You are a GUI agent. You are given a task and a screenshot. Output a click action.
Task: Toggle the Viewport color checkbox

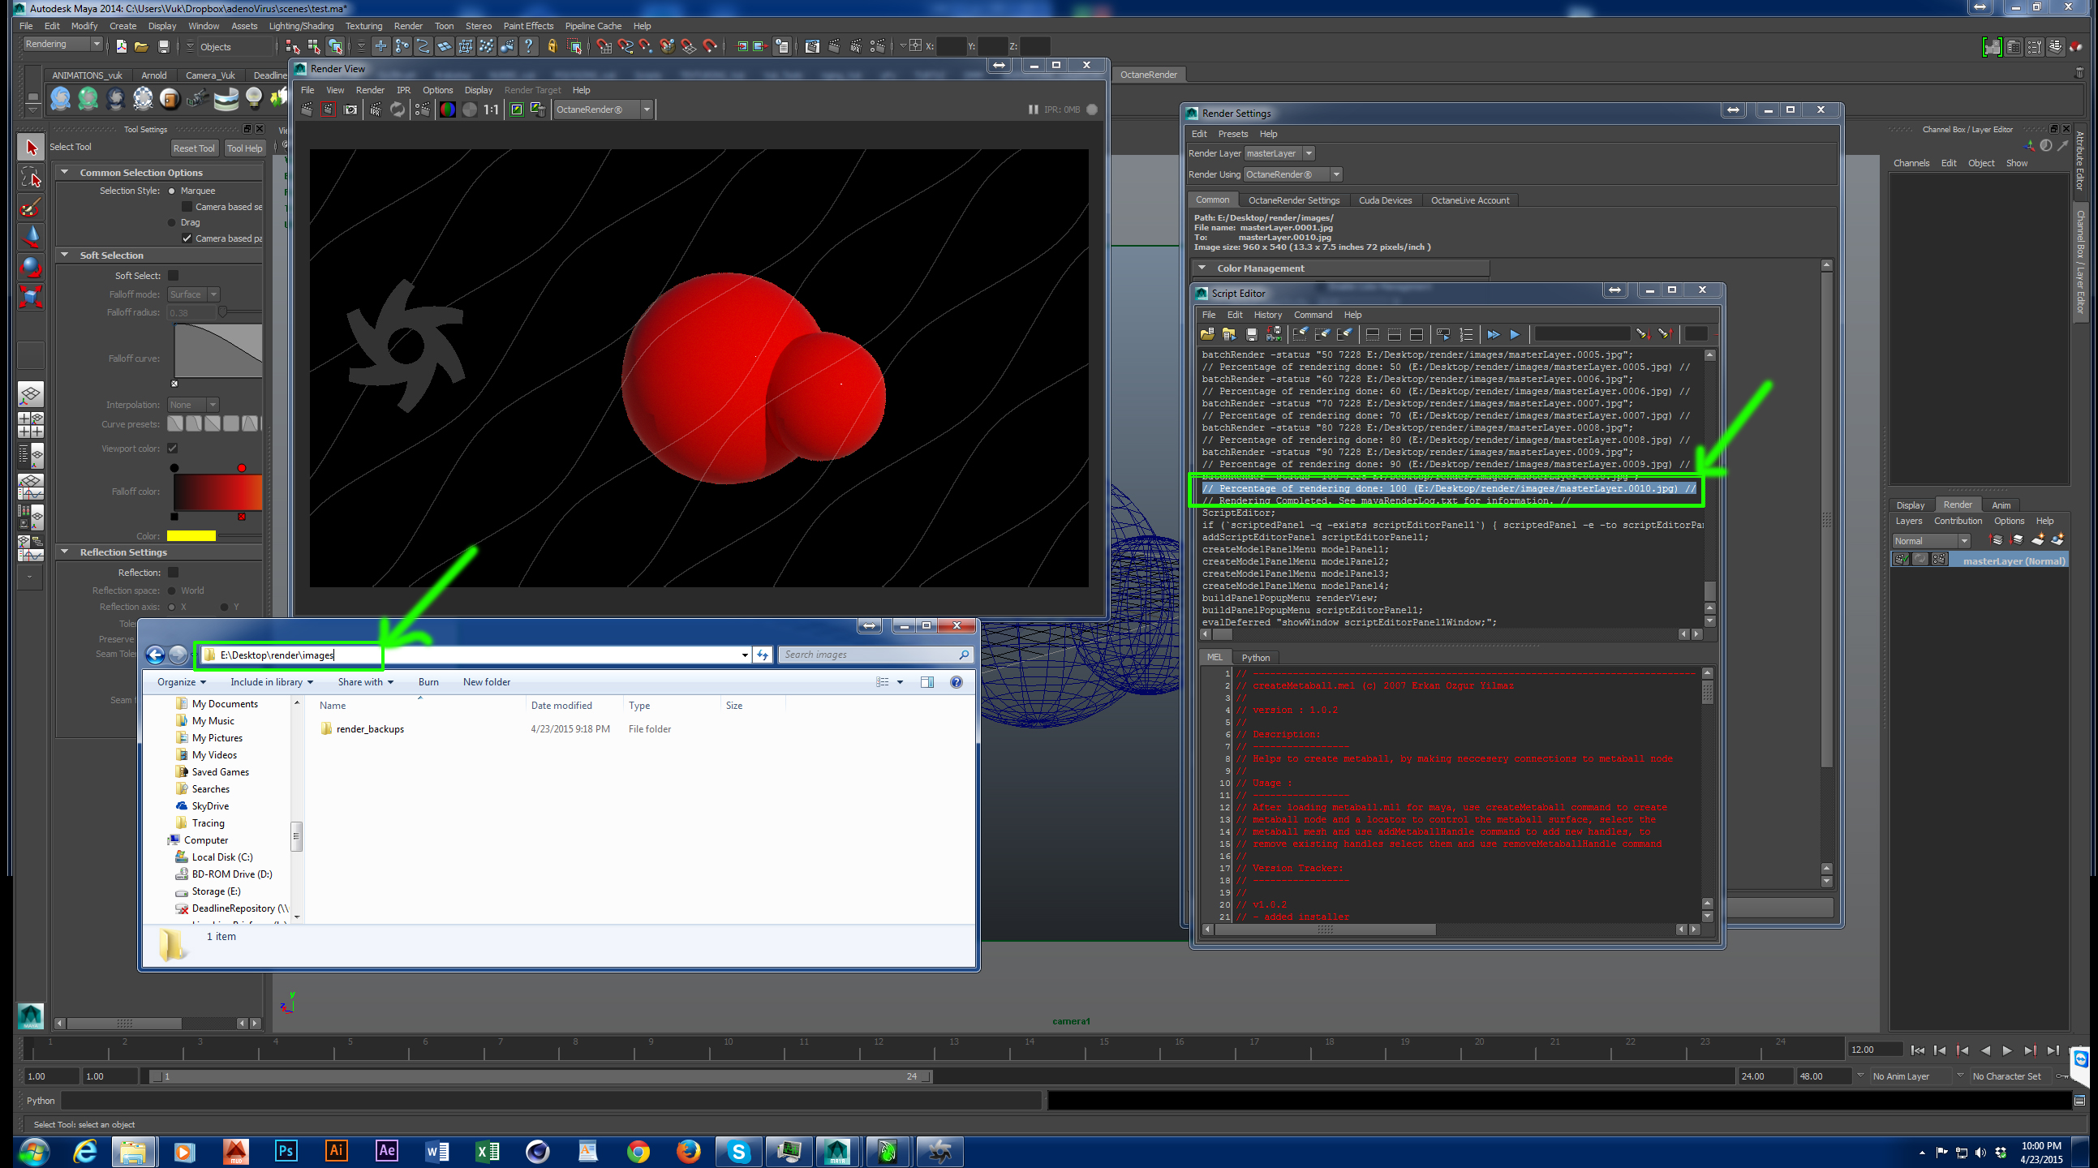[x=173, y=449]
